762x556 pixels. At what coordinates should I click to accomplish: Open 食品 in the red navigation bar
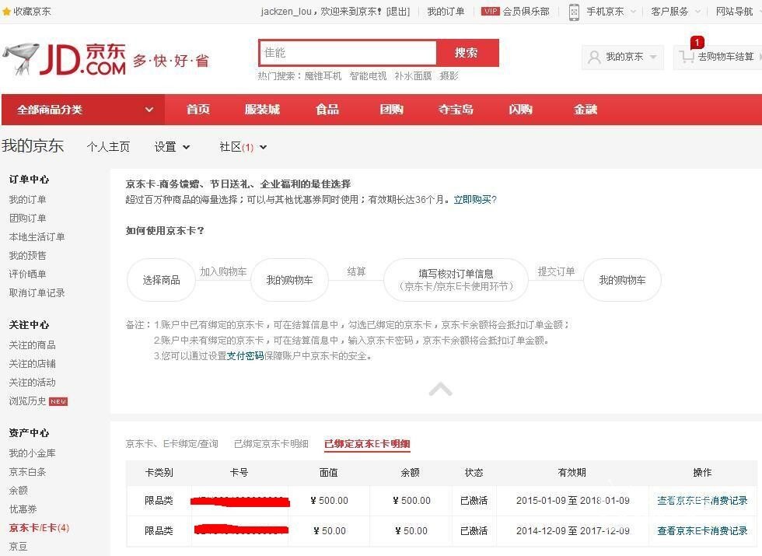[x=327, y=110]
